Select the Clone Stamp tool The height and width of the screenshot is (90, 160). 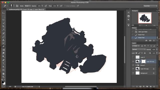click(3, 40)
